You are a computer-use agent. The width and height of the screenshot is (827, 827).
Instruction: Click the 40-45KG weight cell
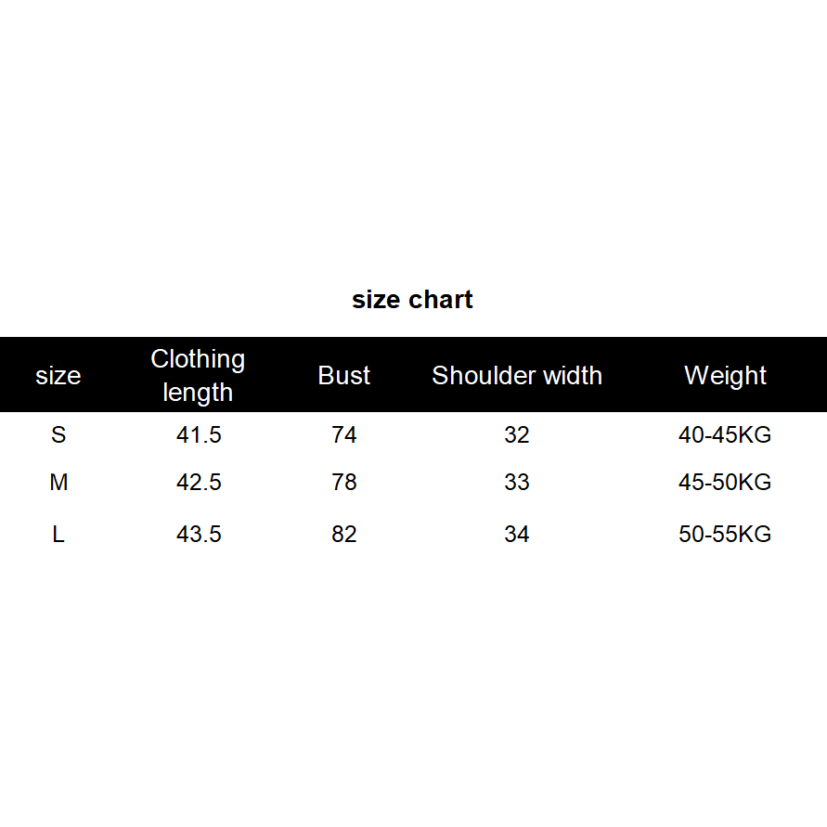pyautogui.click(x=725, y=434)
